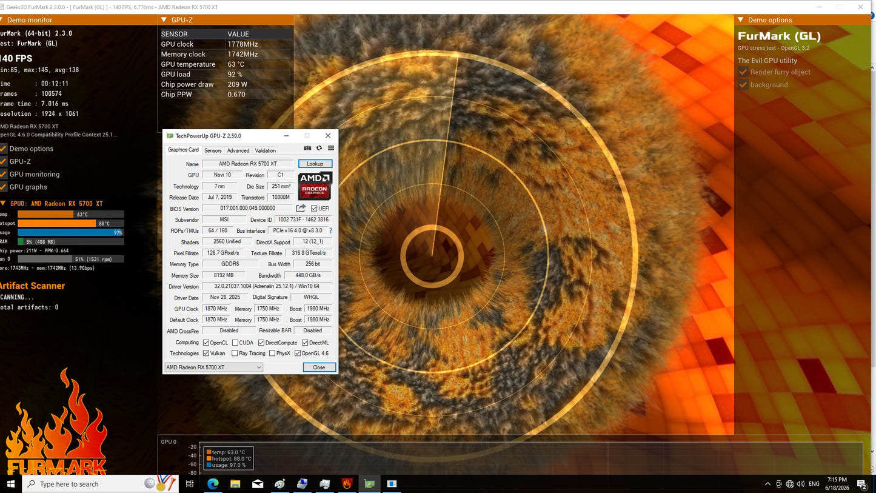Open the GPU-Z hamburger menu
Viewport: 876px width, 493px height.
[x=331, y=148]
